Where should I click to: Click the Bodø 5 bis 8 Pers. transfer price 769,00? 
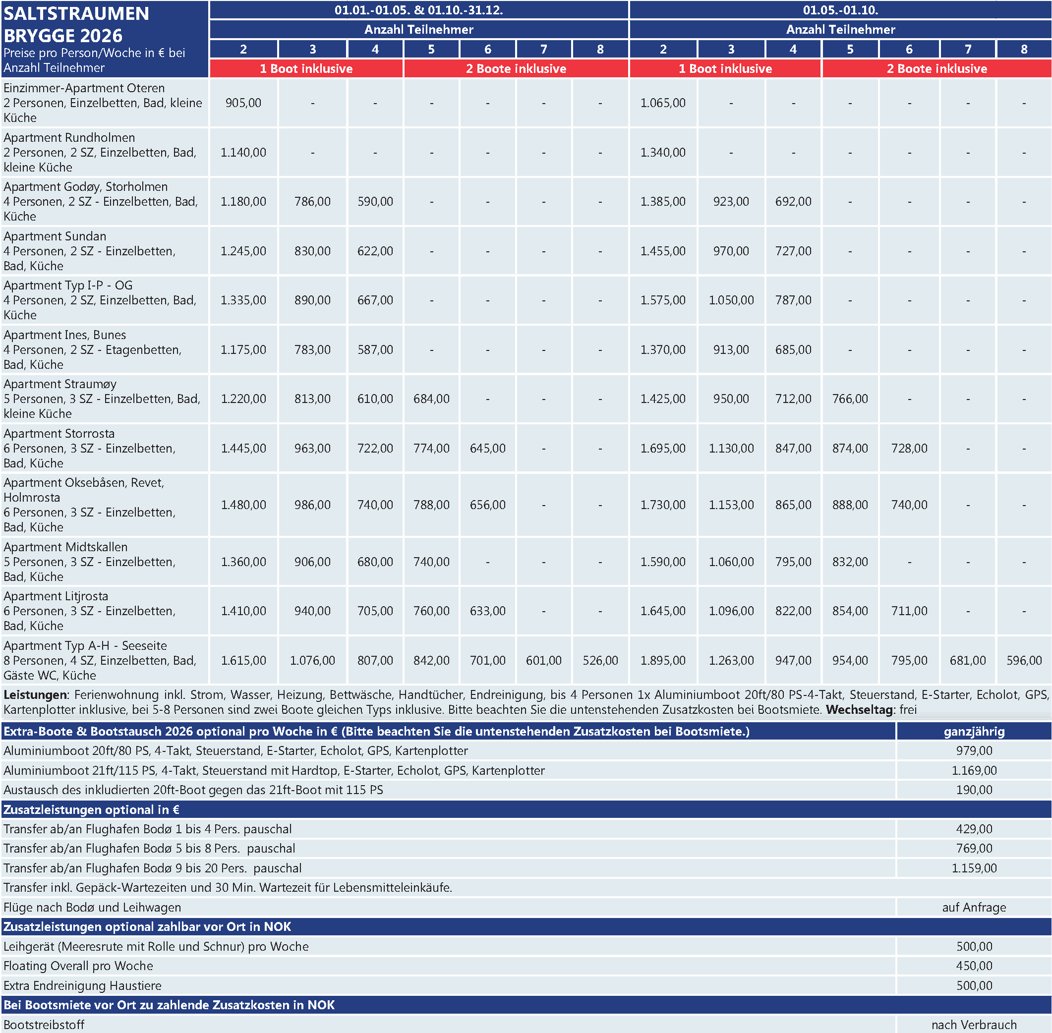click(x=974, y=849)
